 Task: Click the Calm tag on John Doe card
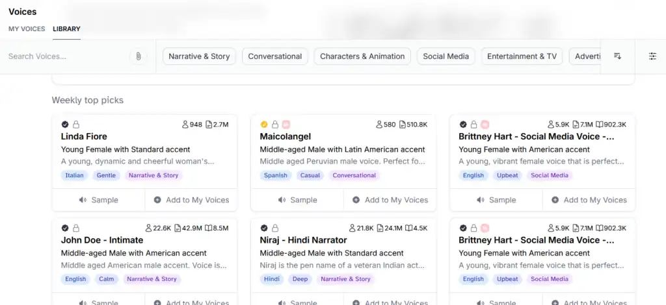click(106, 279)
